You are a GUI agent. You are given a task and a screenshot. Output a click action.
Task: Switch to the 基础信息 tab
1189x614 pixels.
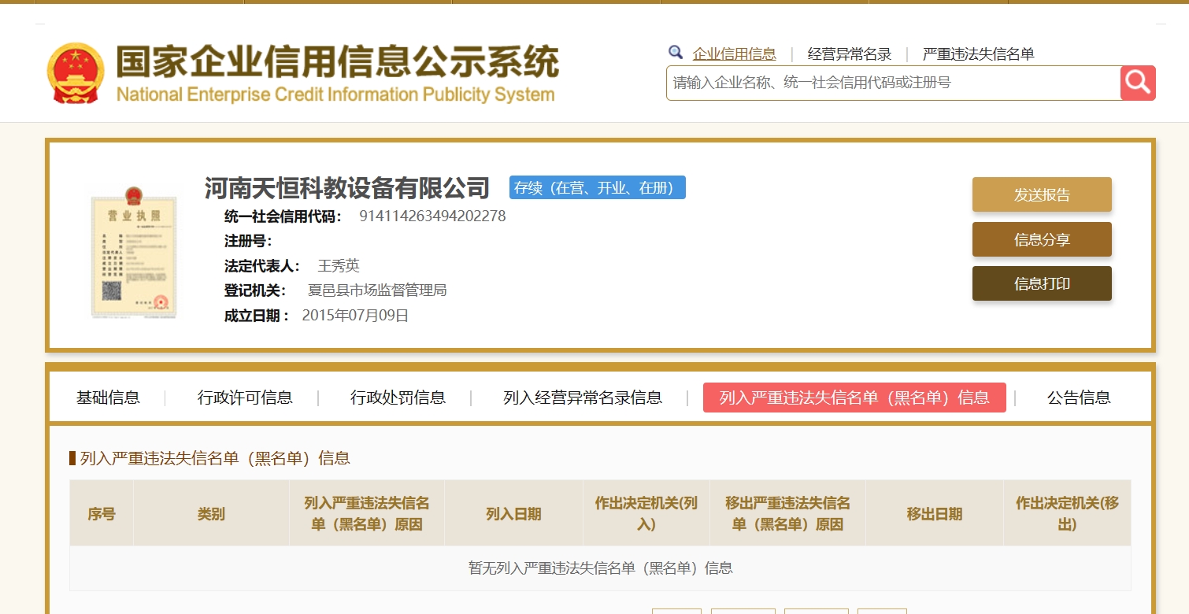[108, 398]
